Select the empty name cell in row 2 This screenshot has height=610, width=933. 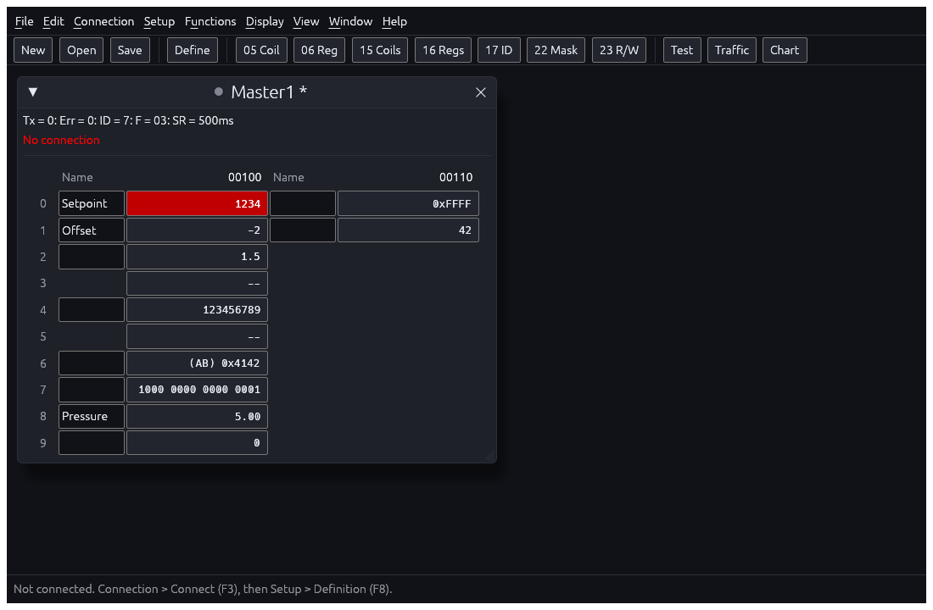[x=92, y=257]
